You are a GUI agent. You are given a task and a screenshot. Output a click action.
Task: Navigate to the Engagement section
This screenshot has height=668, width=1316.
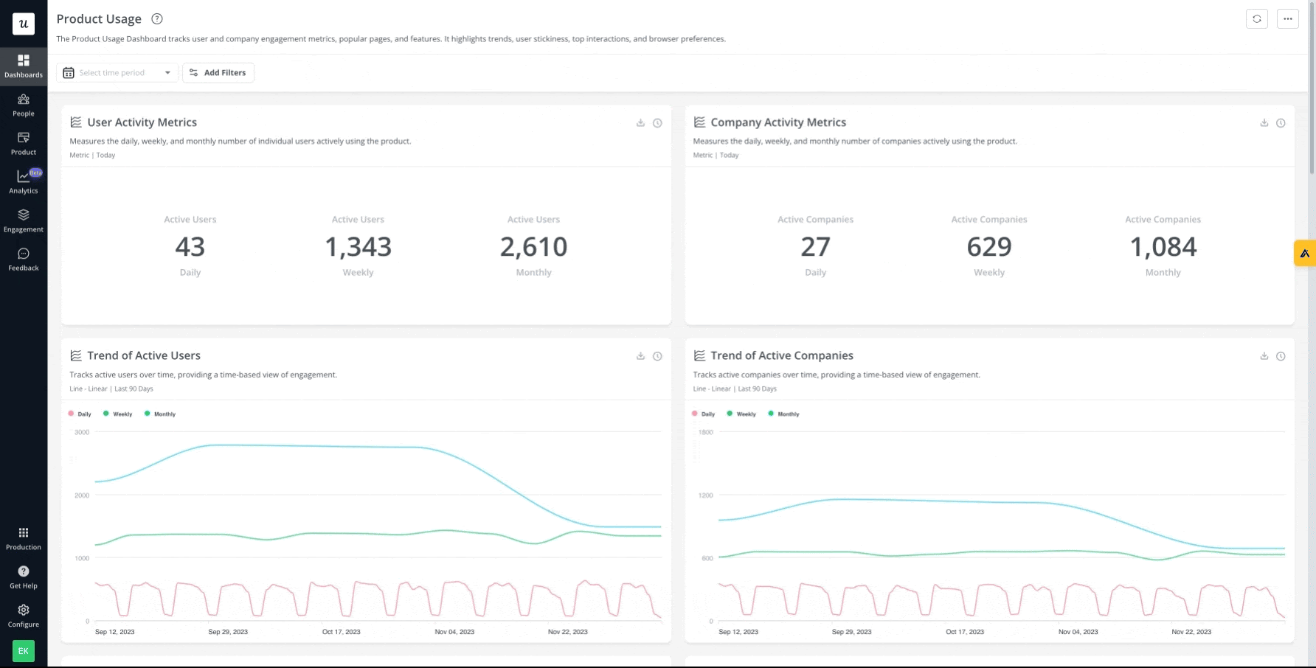(24, 220)
